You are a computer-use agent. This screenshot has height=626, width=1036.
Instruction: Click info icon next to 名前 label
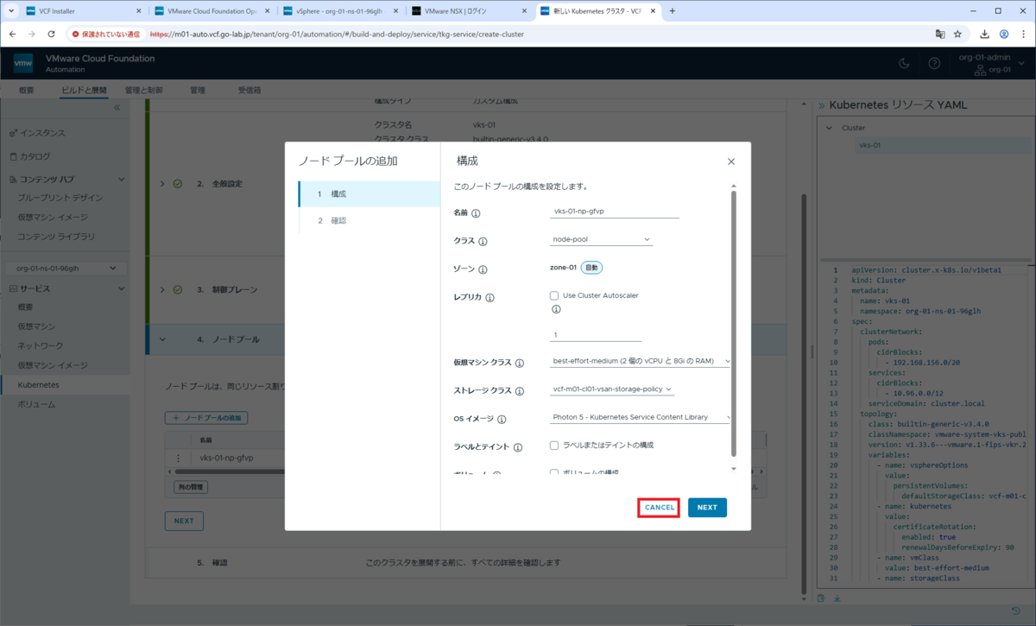pos(476,212)
